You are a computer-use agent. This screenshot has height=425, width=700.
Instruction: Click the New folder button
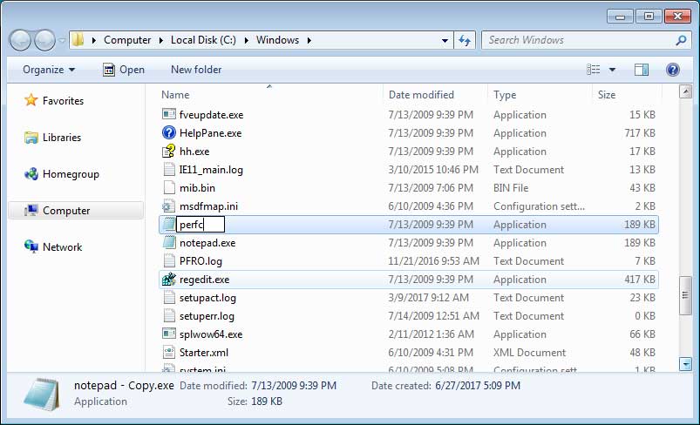tap(196, 70)
